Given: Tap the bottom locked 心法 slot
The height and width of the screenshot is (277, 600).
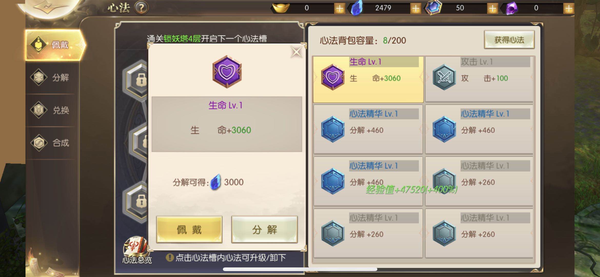Looking at the screenshot, I should [x=135, y=201].
